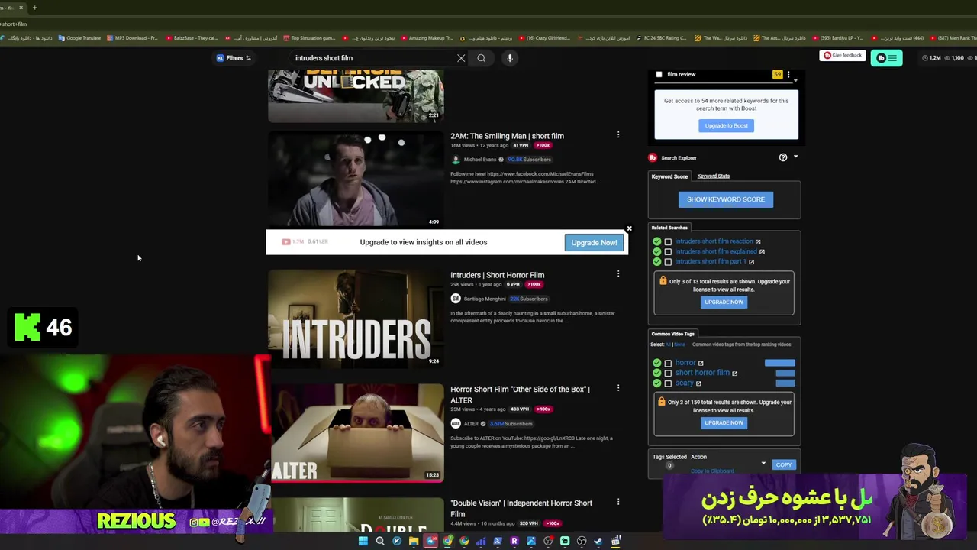Open more options for 2AM Smiling Man video
The height and width of the screenshot is (550, 977).
click(618, 135)
